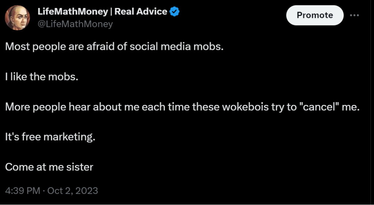Click the "LifeMathMoney" display name
The image size is (374, 205).
(x=73, y=12)
